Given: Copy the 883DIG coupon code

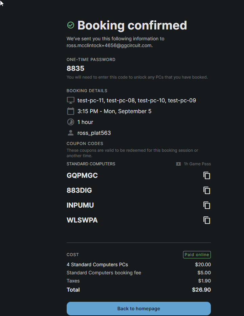Looking at the screenshot, I should click(207, 190).
